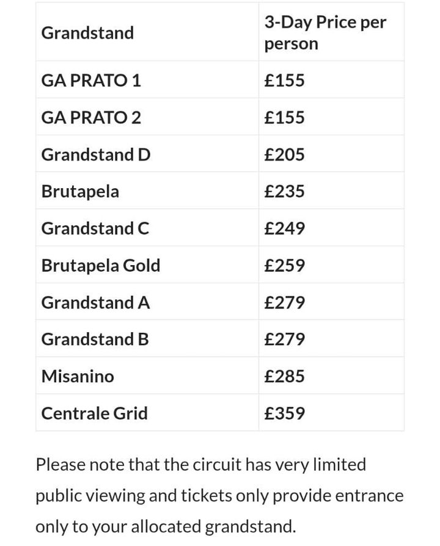Select the GA PRATO 2 row
The image size is (440, 546).
point(220,117)
